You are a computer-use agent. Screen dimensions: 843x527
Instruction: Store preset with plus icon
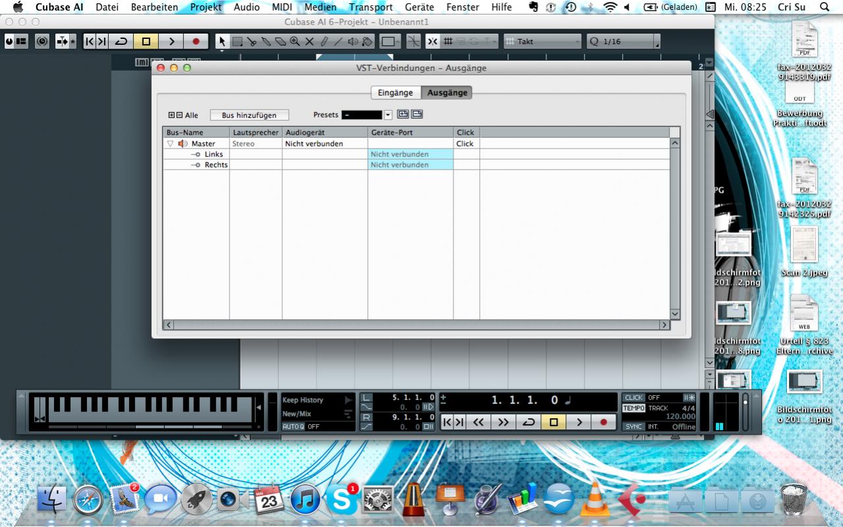click(403, 114)
